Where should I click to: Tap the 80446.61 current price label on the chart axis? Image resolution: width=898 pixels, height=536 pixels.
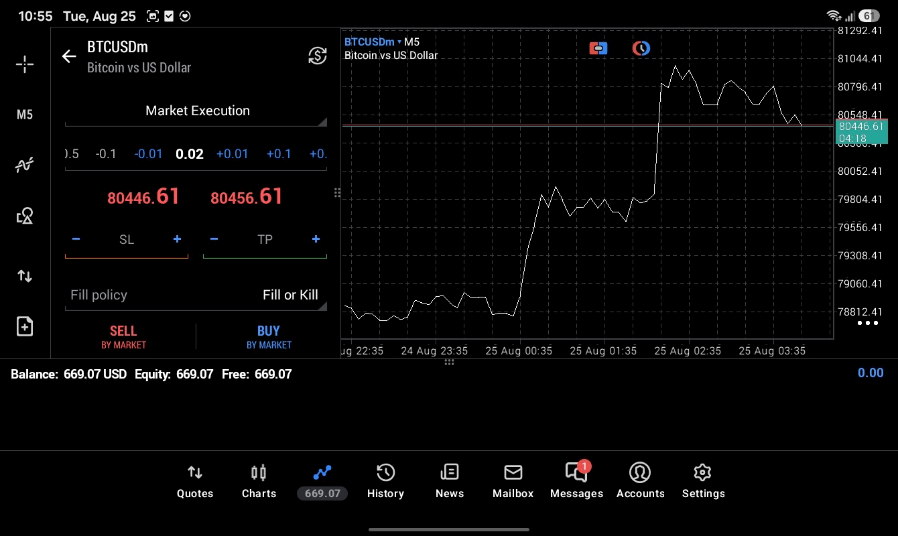(862, 131)
